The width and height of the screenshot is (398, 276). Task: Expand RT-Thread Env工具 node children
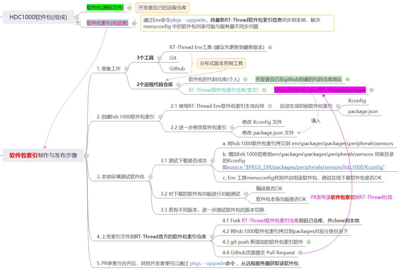coord(270,47)
